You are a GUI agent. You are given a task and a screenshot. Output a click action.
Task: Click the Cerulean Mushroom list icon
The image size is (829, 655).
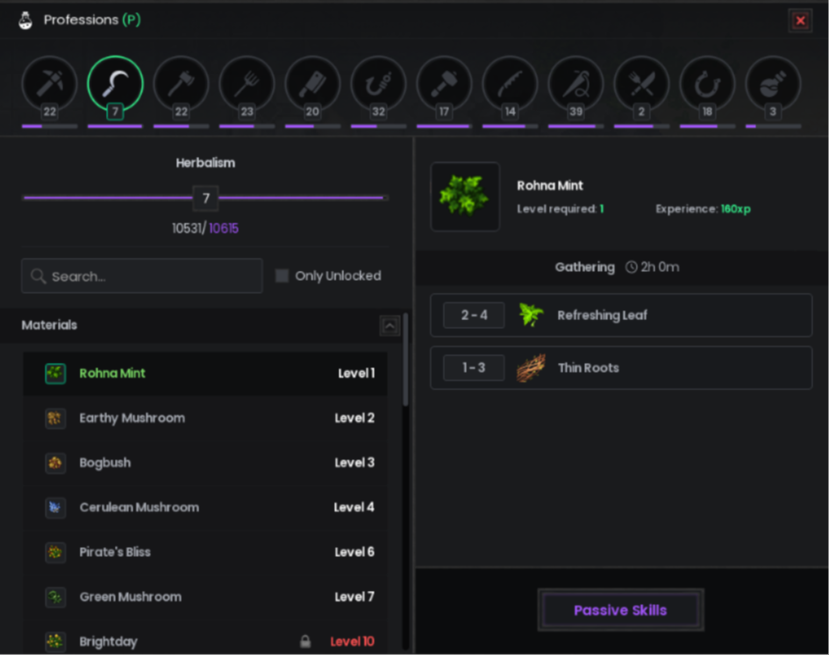(55, 508)
